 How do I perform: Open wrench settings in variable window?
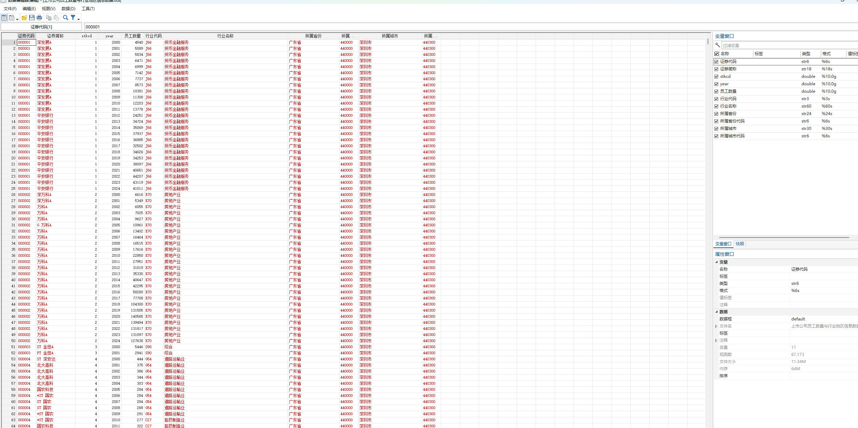point(717,45)
